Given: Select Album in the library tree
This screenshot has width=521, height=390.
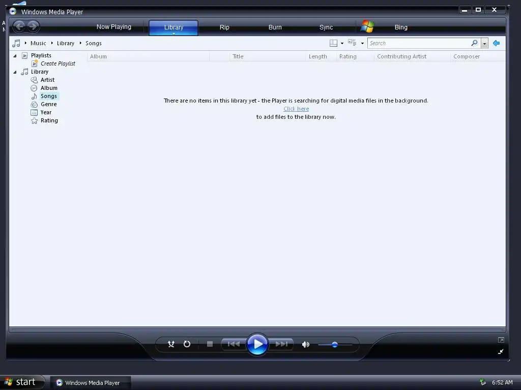Looking at the screenshot, I should click(x=49, y=88).
